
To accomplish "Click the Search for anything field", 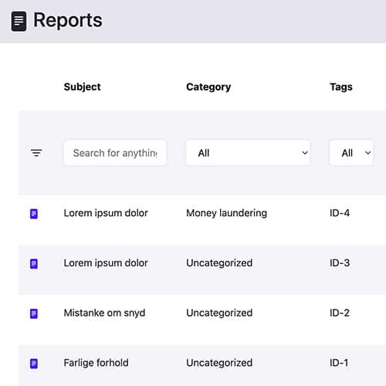I will pos(115,153).
